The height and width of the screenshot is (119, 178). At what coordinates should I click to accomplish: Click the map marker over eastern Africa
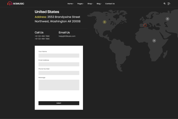click(154, 41)
